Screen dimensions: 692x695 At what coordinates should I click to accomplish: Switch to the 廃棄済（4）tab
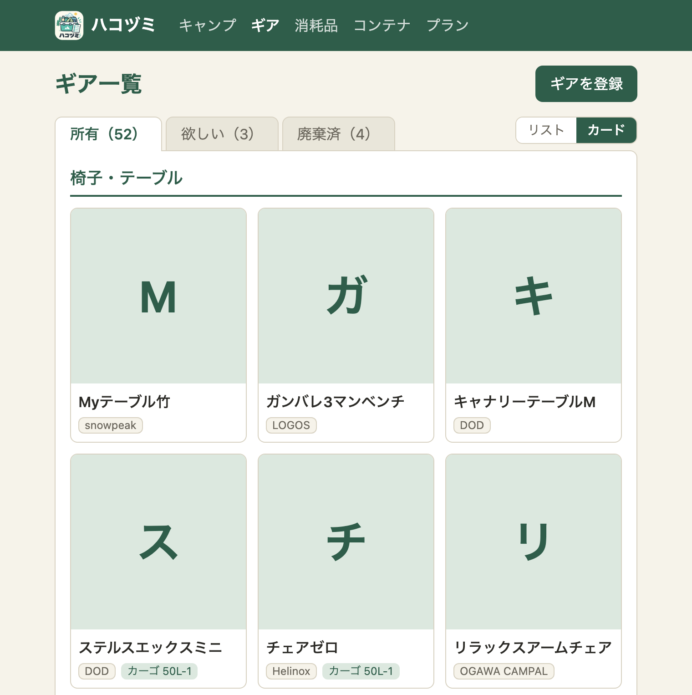[339, 134]
